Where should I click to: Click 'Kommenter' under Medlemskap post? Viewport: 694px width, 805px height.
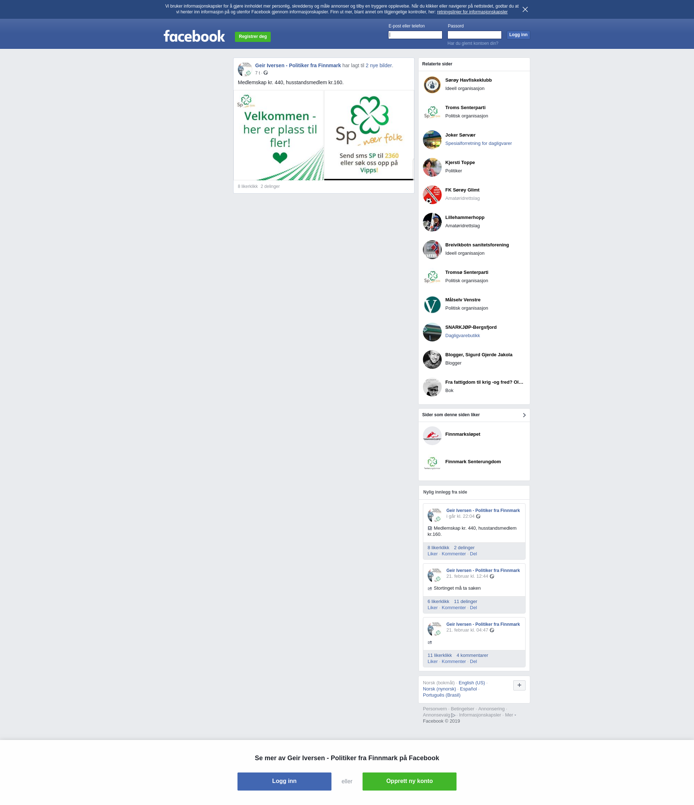coord(454,554)
